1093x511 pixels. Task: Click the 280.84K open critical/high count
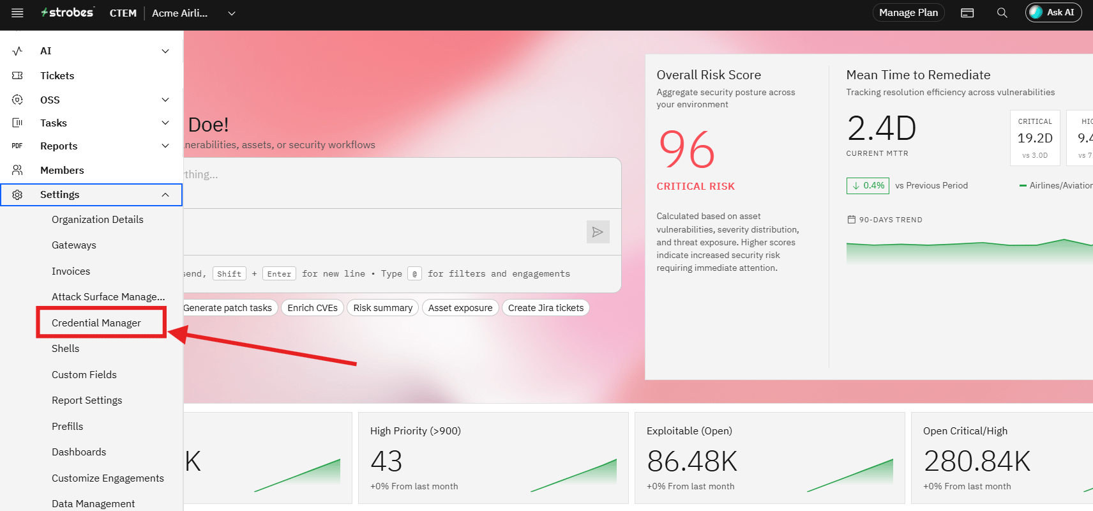(977, 461)
